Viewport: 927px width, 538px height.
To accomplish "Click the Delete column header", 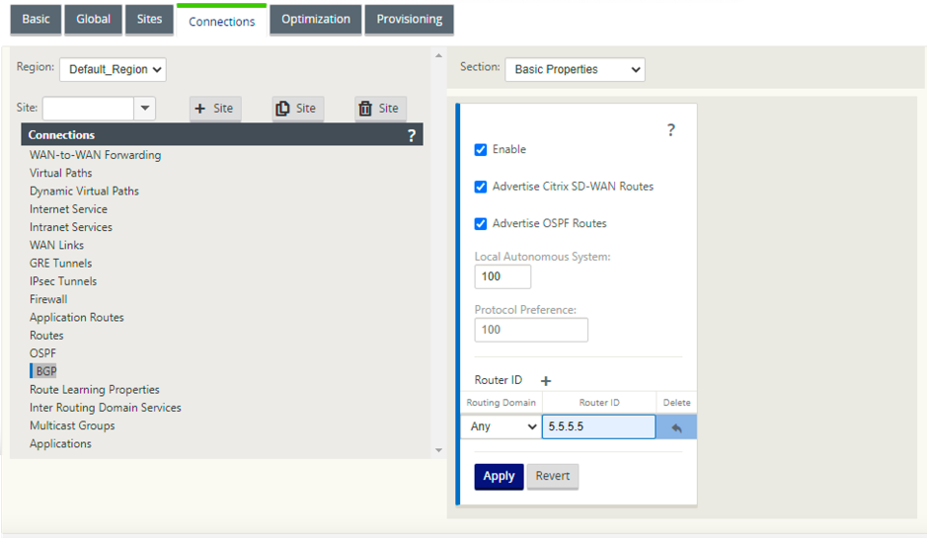I will [677, 403].
